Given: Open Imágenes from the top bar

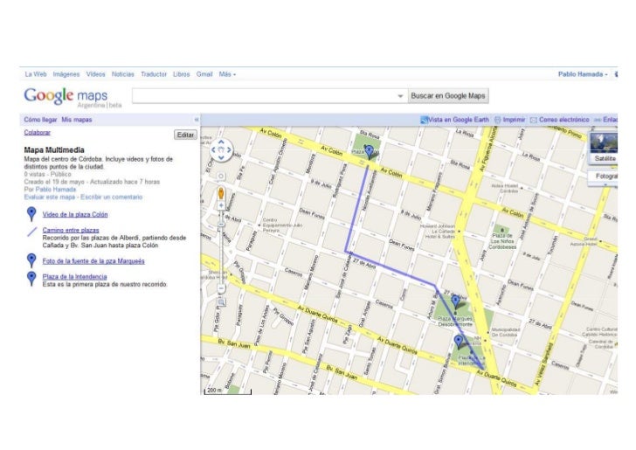Looking at the screenshot, I should click(x=66, y=74).
